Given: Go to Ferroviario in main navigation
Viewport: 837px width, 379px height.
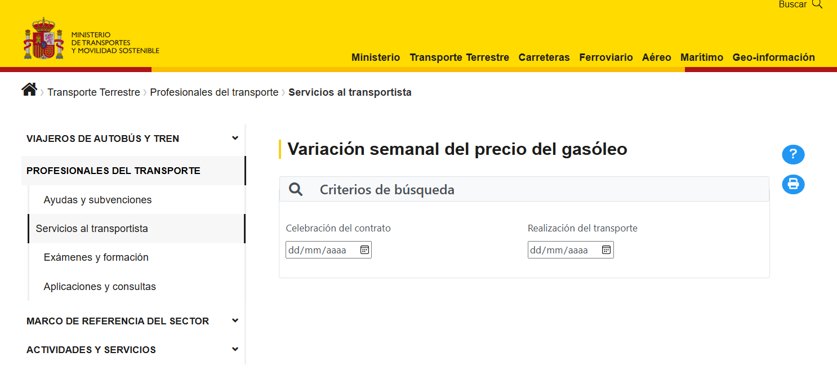Looking at the screenshot, I should (x=606, y=57).
